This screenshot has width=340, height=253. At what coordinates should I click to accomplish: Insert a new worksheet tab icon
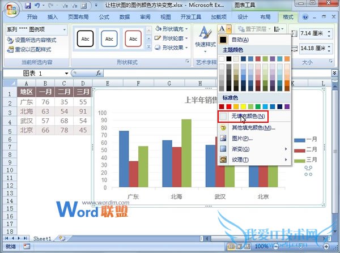point(62,238)
